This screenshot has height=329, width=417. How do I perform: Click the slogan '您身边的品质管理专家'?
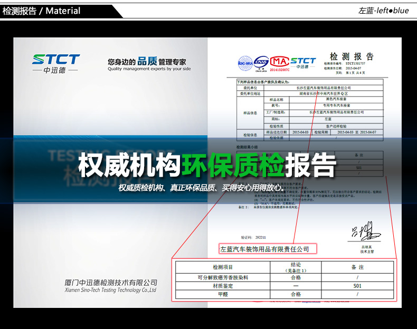147,62
